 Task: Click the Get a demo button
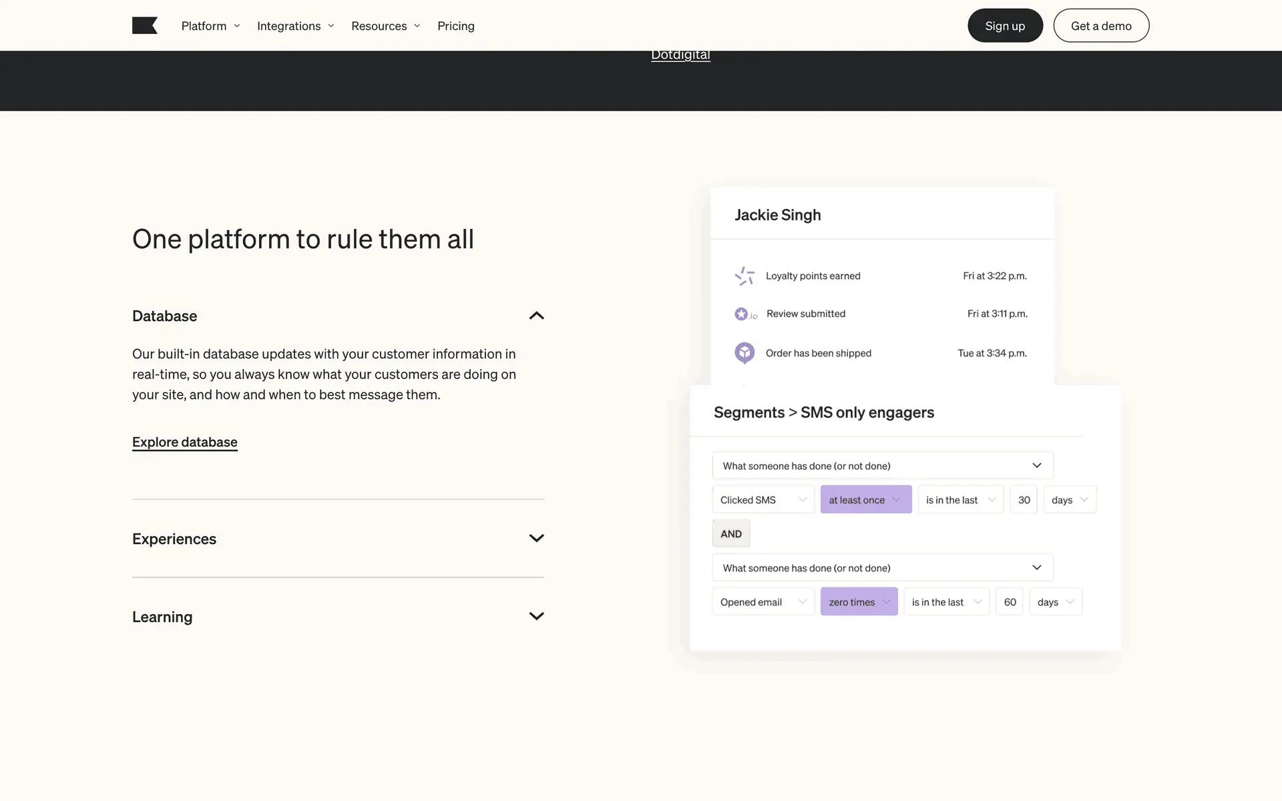1101,26
